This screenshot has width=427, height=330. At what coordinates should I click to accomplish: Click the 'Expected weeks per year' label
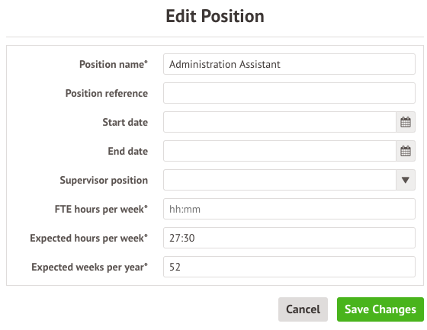(90, 267)
